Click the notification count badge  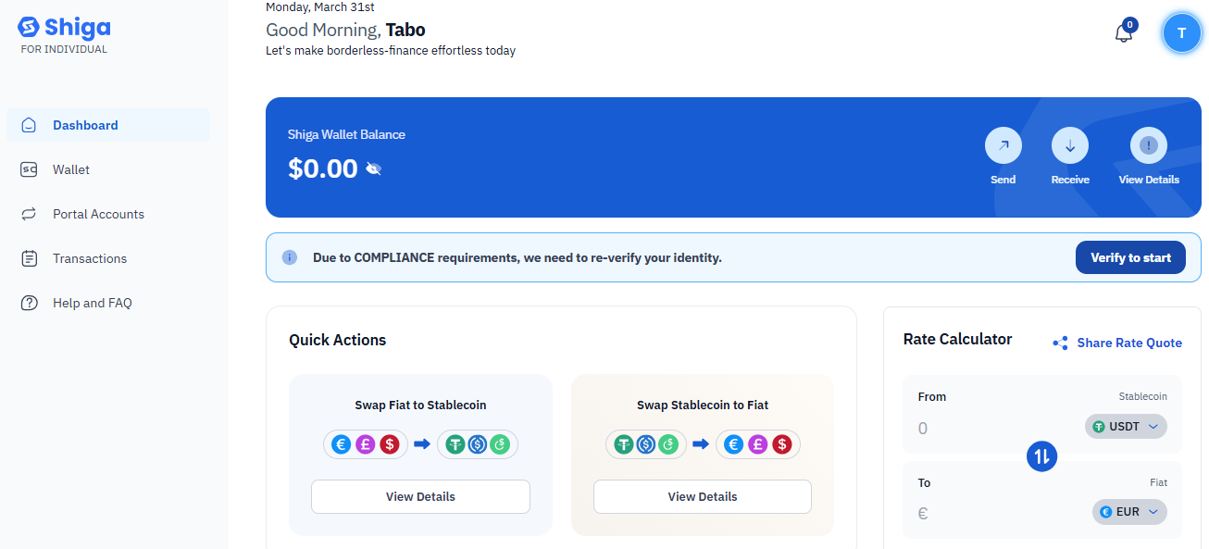point(1129,25)
